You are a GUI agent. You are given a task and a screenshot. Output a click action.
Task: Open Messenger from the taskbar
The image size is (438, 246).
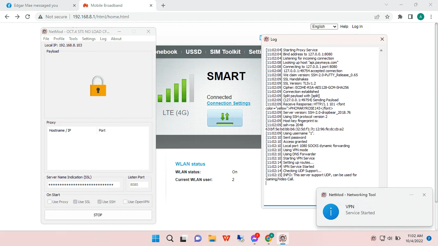pos(255,238)
